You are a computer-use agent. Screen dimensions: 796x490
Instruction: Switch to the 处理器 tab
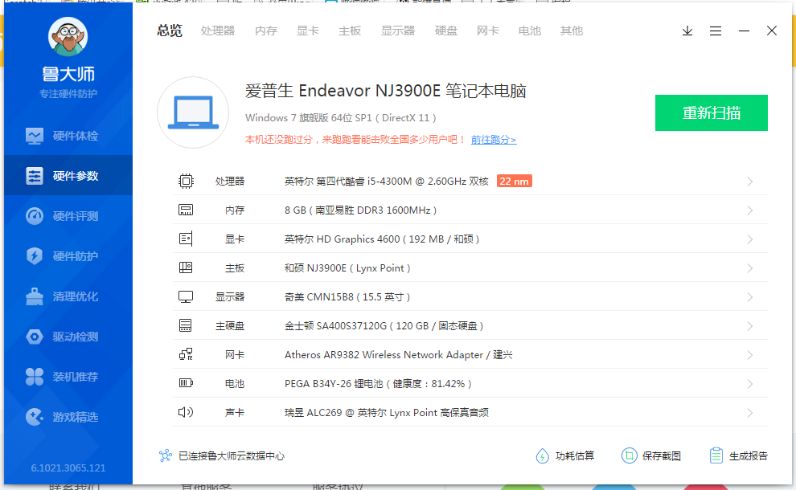point(218,31)
